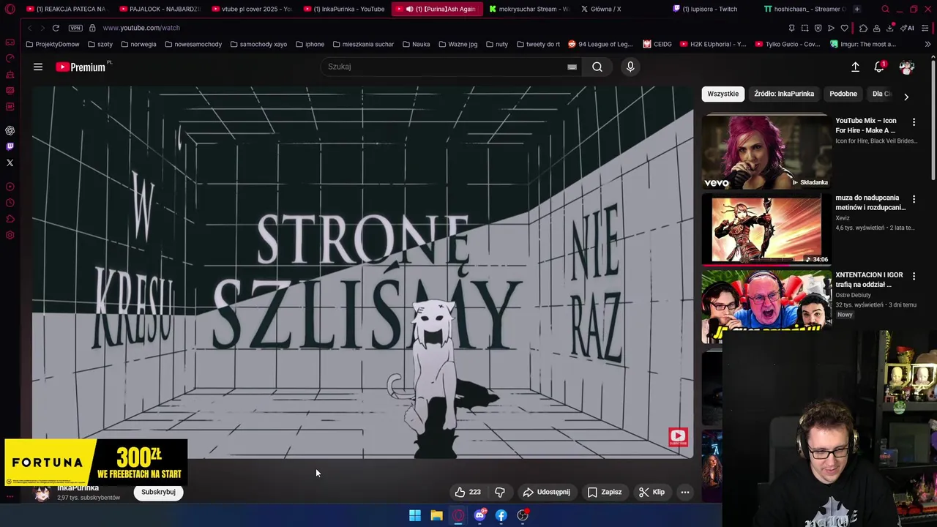Open the YouTube hamburger guide menu
Image resolution: width=937 pixels, height=527 pixels.
(38, 67)
